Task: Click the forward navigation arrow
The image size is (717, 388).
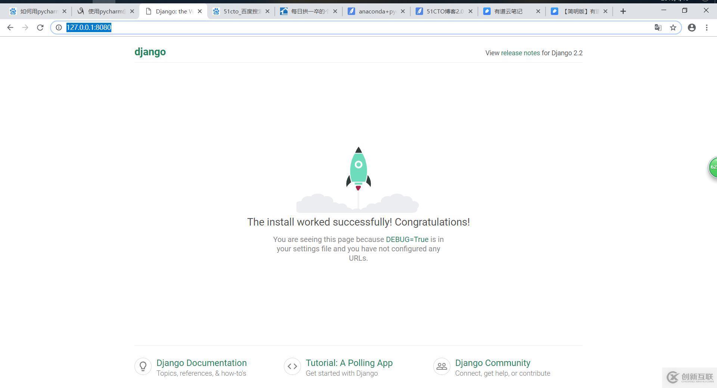Action: pyautogui.click(x=25, y=27)
